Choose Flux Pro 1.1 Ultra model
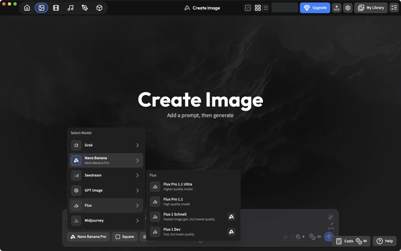 pos(193,186)
